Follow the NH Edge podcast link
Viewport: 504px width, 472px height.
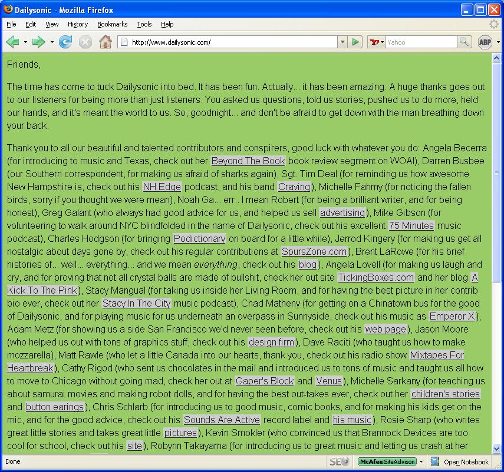tap(162, 187)
